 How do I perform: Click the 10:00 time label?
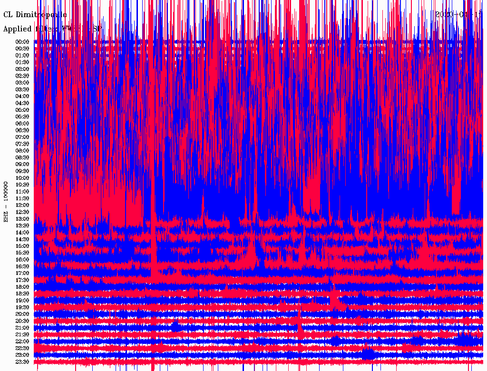pyautogui.click(x=22, y=178)
